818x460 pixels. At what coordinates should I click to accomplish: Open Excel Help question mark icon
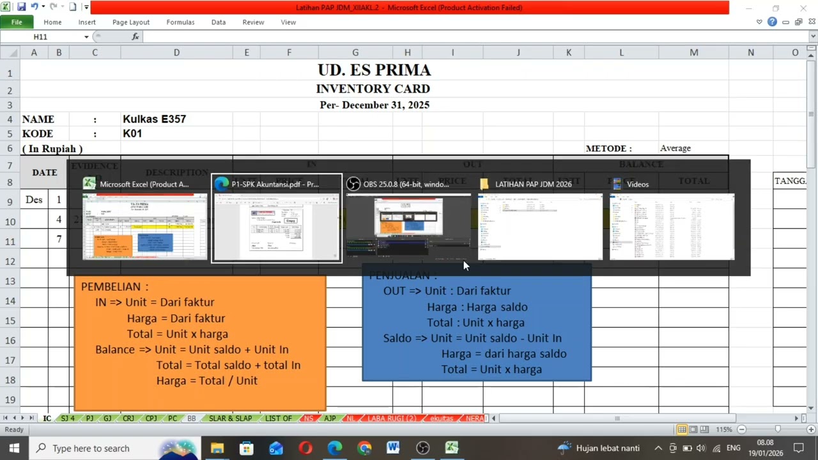click(x=772, y=22)
